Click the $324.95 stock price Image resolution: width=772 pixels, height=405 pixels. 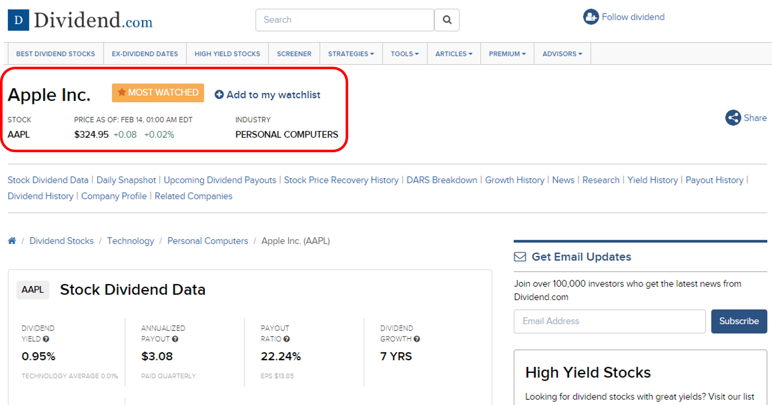(91, 134)
